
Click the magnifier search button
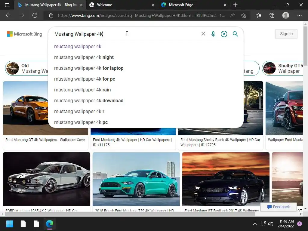[235, 34]
